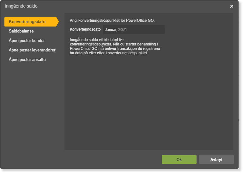Switch to Åpne poster kunder
The image size is (243, 173).
tap(27, 41)
